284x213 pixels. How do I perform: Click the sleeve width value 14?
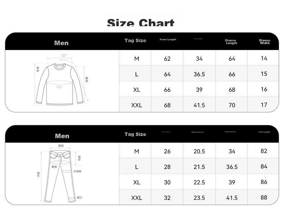click(264, 58)
